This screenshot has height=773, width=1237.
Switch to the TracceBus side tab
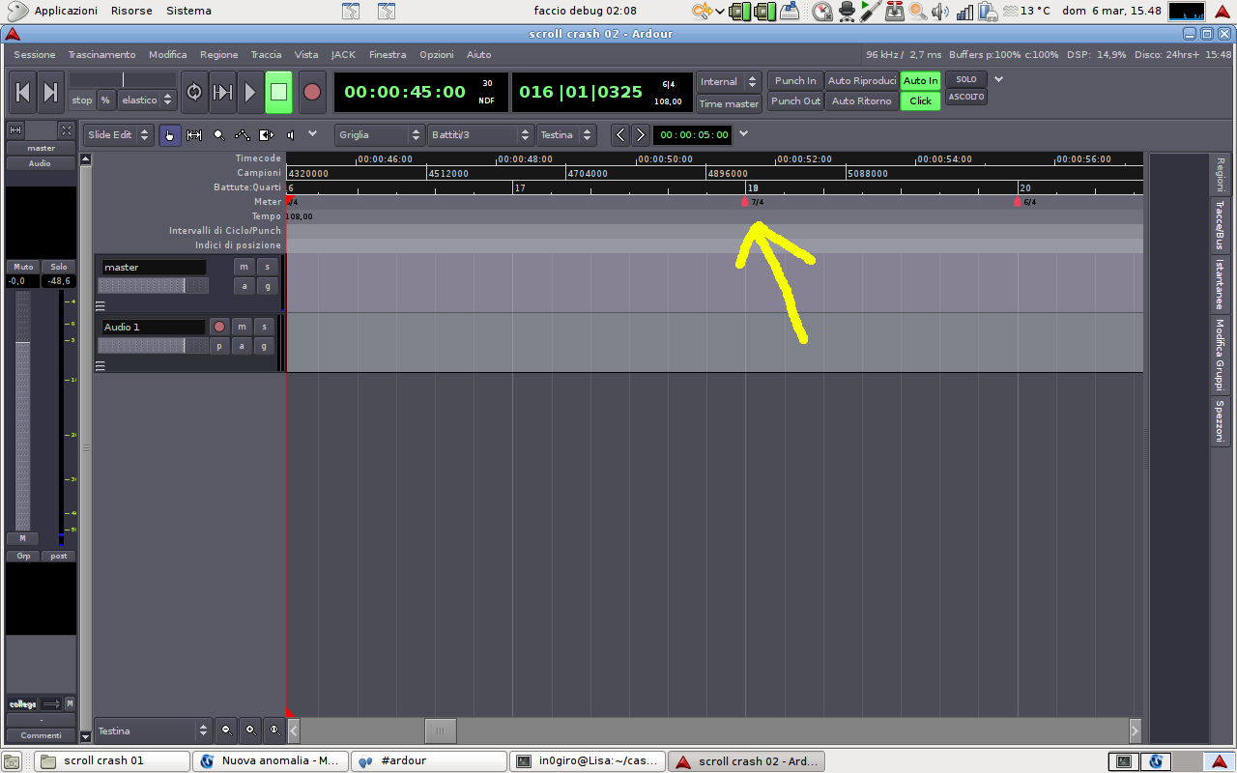[x=1220, y=225]
